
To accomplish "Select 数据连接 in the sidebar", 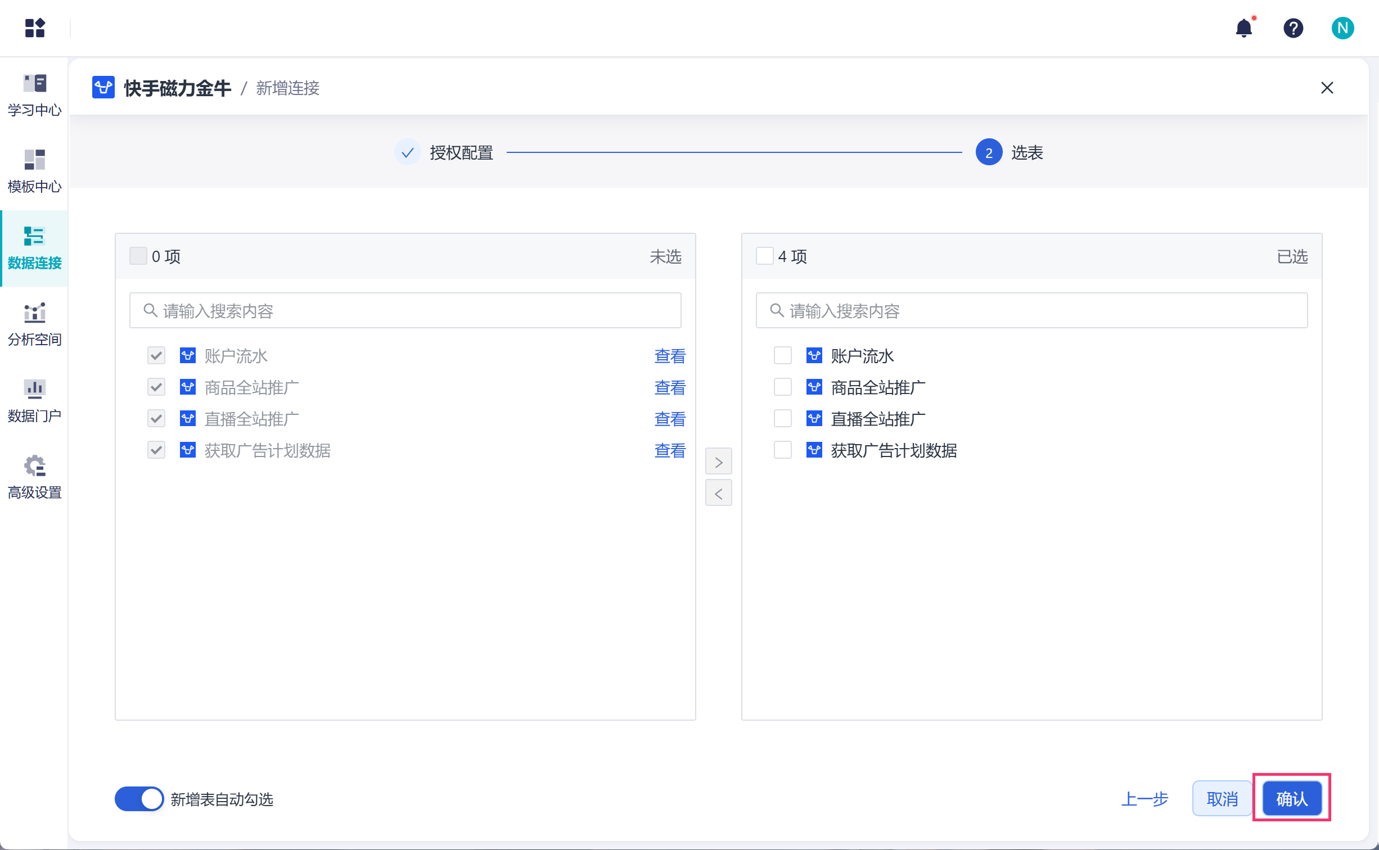I will point(34,248).
